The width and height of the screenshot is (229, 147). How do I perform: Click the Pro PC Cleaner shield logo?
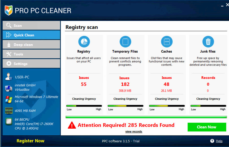pos(8,10)
